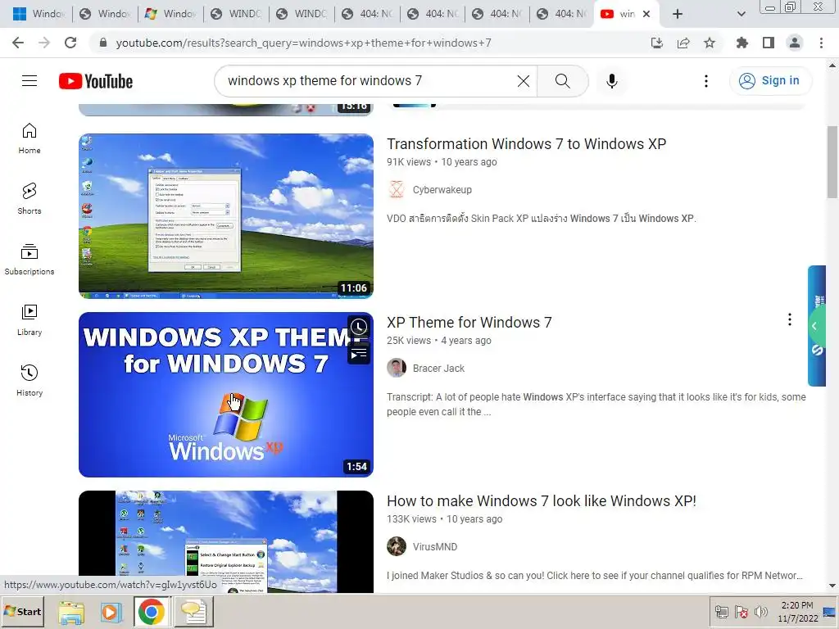Open the Chrome three-dot menu

[821, 43]
